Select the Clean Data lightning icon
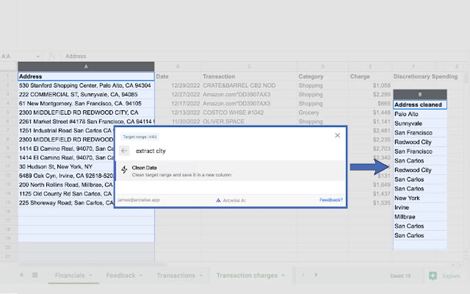 point(124,169)
